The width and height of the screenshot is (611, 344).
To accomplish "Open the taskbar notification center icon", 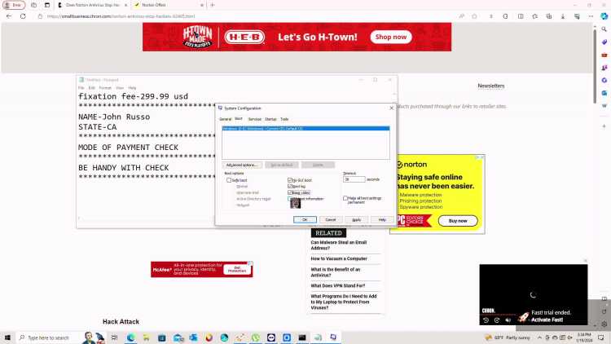I will (x=601, y=337).
